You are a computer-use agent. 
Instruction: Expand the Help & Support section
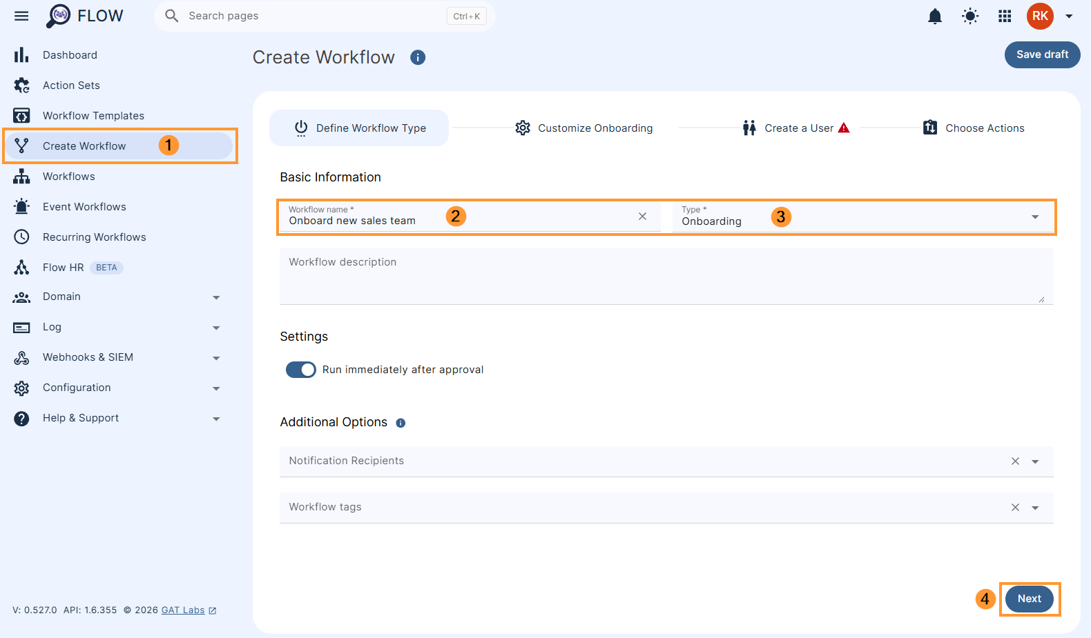pyautogui.click(x=216, y=419)
